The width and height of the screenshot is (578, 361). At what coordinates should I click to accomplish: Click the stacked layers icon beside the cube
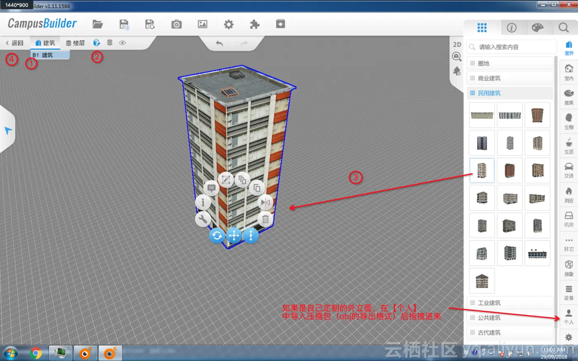tap(110, 42)
